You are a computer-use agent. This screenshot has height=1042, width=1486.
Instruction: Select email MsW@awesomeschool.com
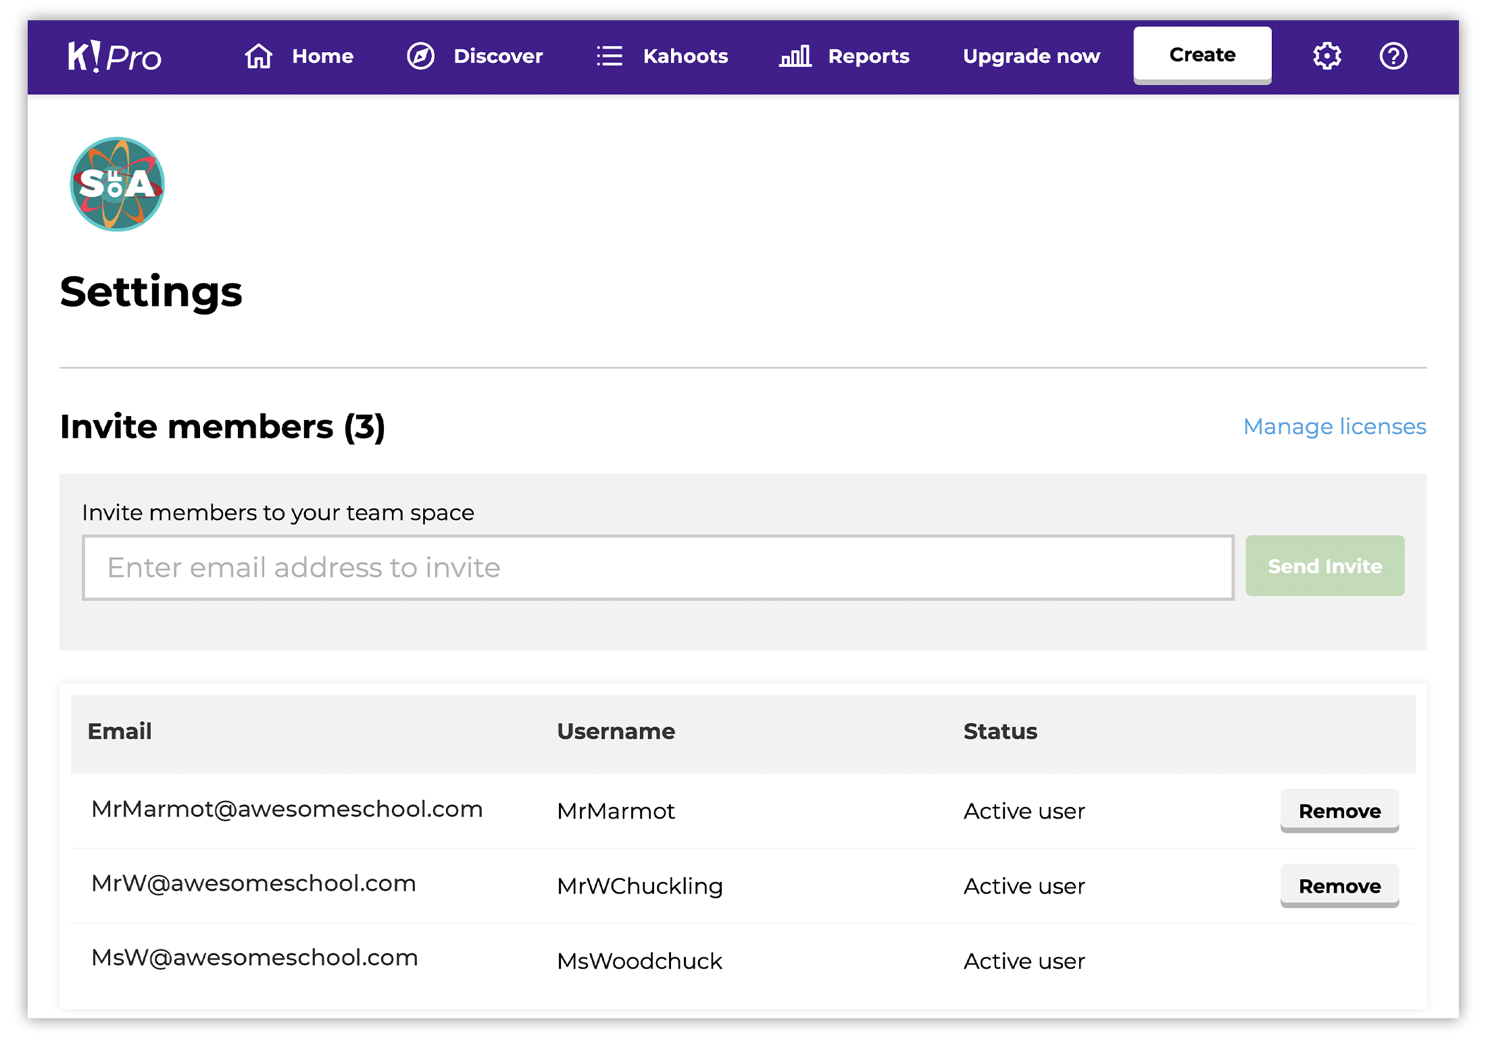tap(255, 958)
